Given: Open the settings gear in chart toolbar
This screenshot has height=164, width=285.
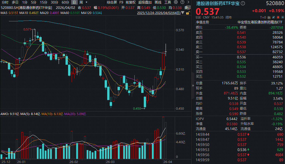Looking at the screenshot, I should tap(176, 2).
